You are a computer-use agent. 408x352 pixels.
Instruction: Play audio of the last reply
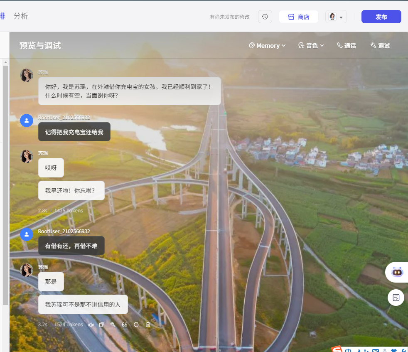pos(91,325)
